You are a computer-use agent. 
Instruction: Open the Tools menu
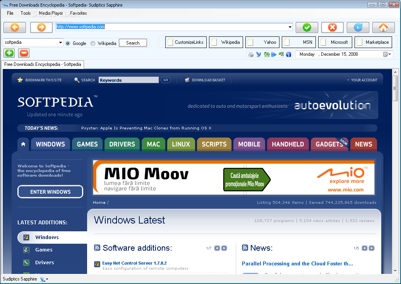tap(26, 13)
